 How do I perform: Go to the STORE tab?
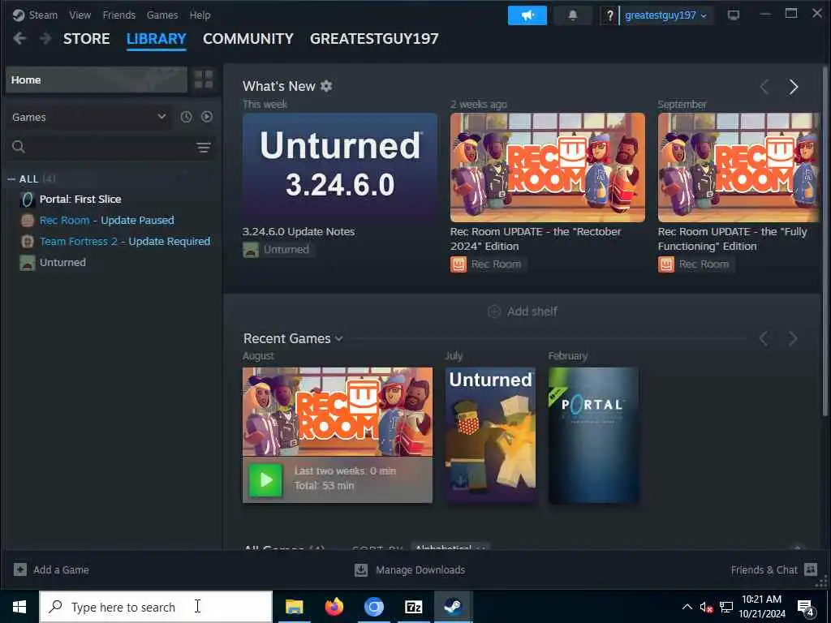tap(86, 39)
